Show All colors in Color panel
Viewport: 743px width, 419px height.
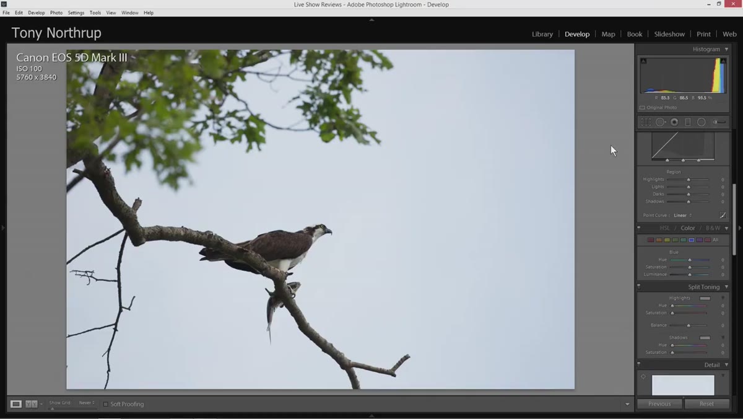click(x=716, y=240)
